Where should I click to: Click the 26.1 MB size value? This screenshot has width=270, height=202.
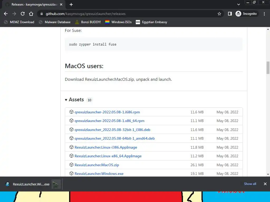coord(197,165)
